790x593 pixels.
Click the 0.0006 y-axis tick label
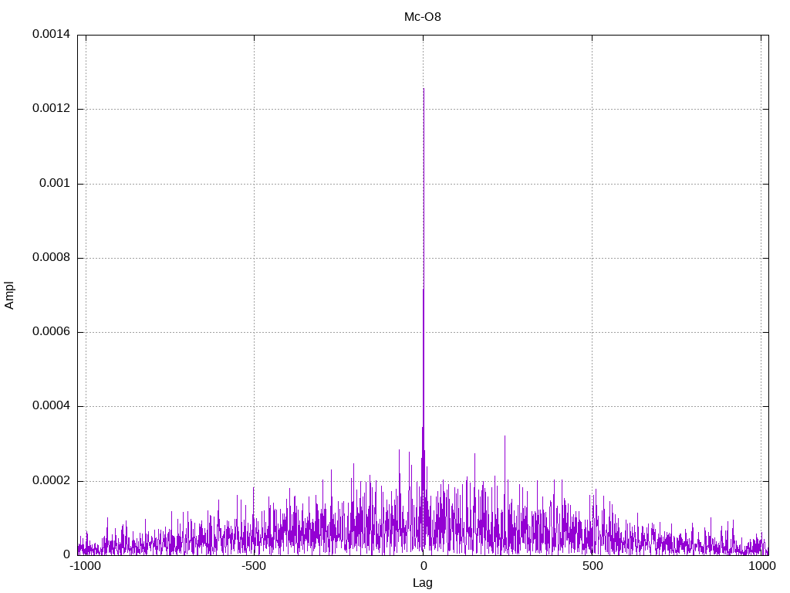(52, 331)
